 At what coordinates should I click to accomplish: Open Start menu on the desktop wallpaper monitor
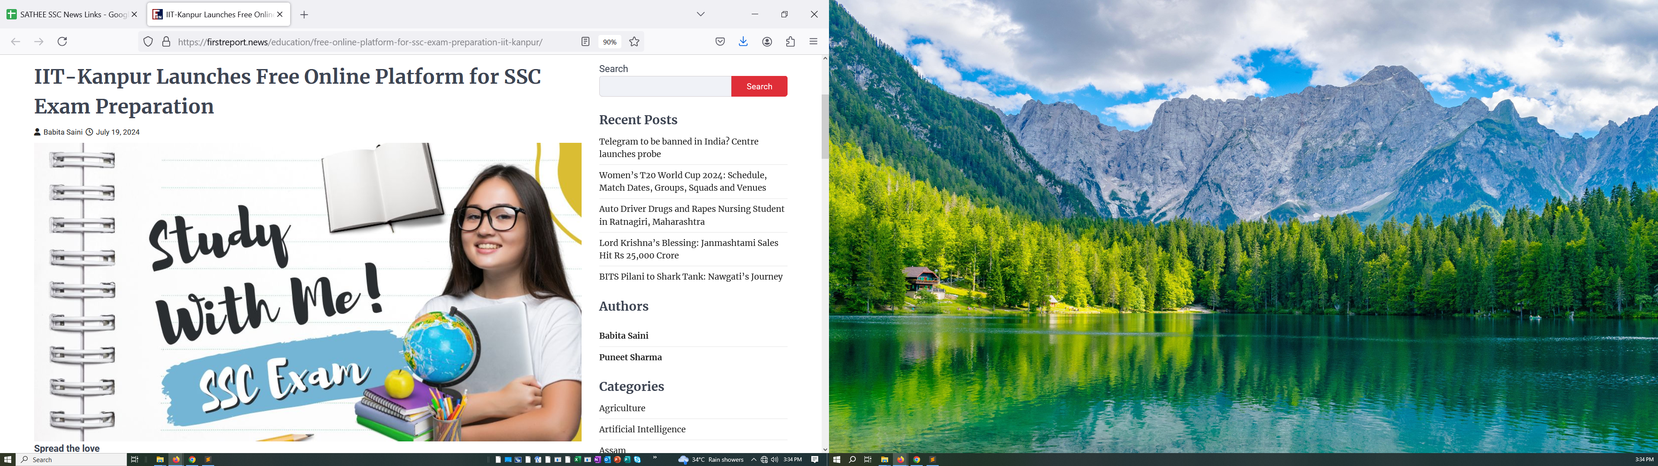tap(837, 460)
